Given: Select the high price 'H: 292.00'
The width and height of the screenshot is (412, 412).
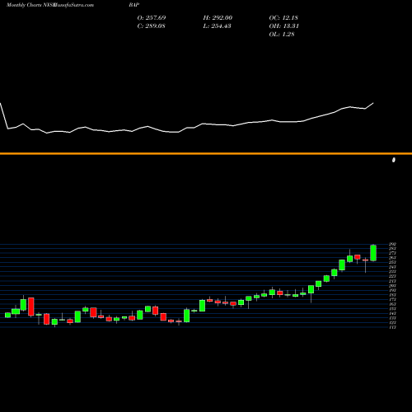Looking at the screenshot, I should coord(218,18).
